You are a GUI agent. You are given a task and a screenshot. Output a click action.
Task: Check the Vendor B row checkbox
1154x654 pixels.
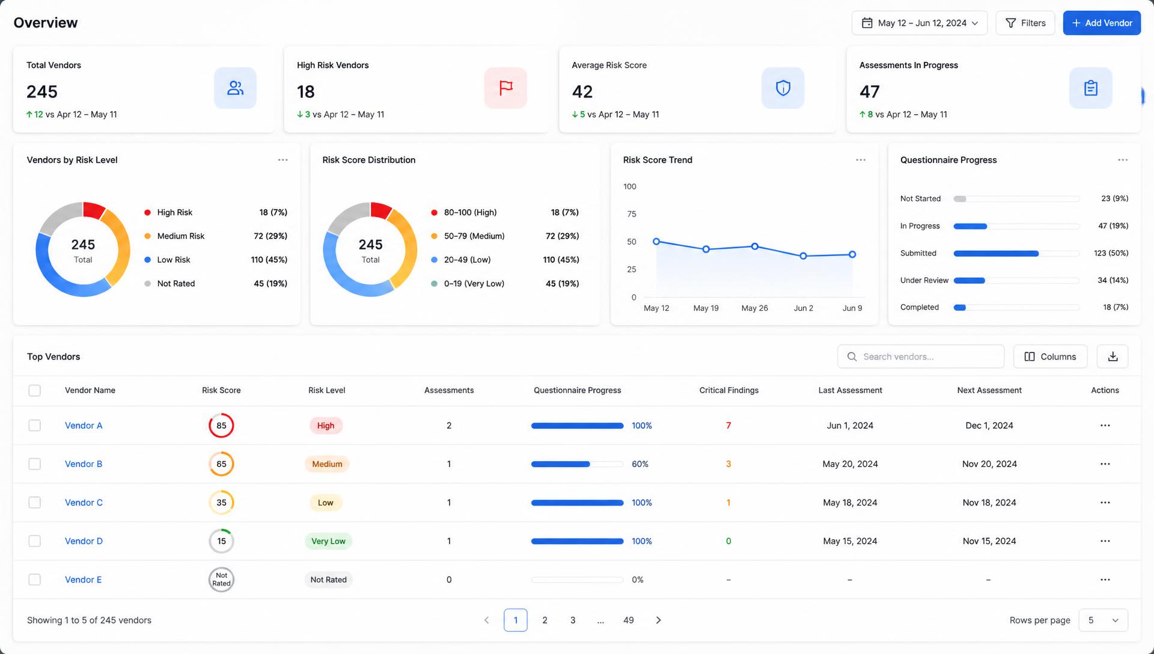(x=35, y=464)
